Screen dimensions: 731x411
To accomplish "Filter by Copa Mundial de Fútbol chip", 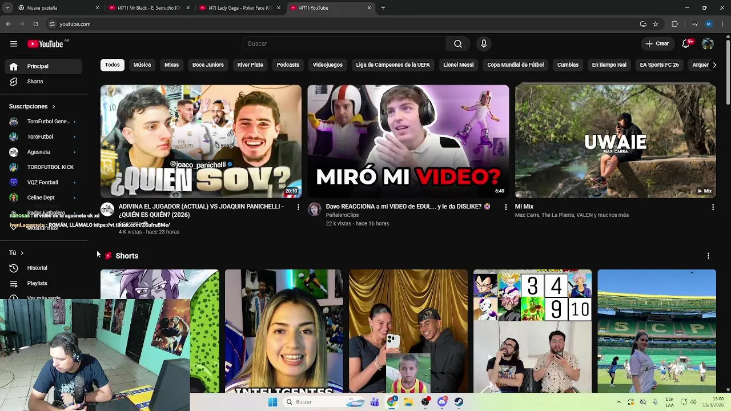I will point(516,65).
